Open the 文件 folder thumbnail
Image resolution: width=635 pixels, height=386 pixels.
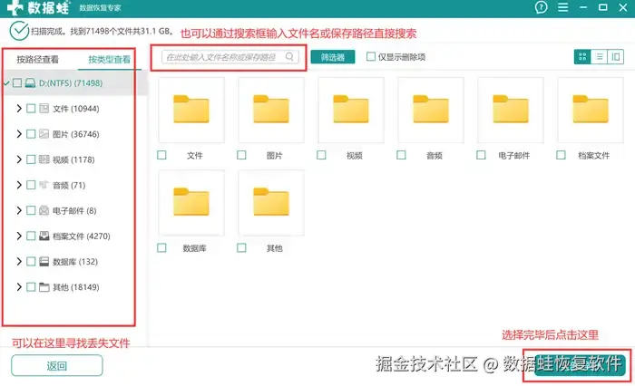[x=191, y=110]
